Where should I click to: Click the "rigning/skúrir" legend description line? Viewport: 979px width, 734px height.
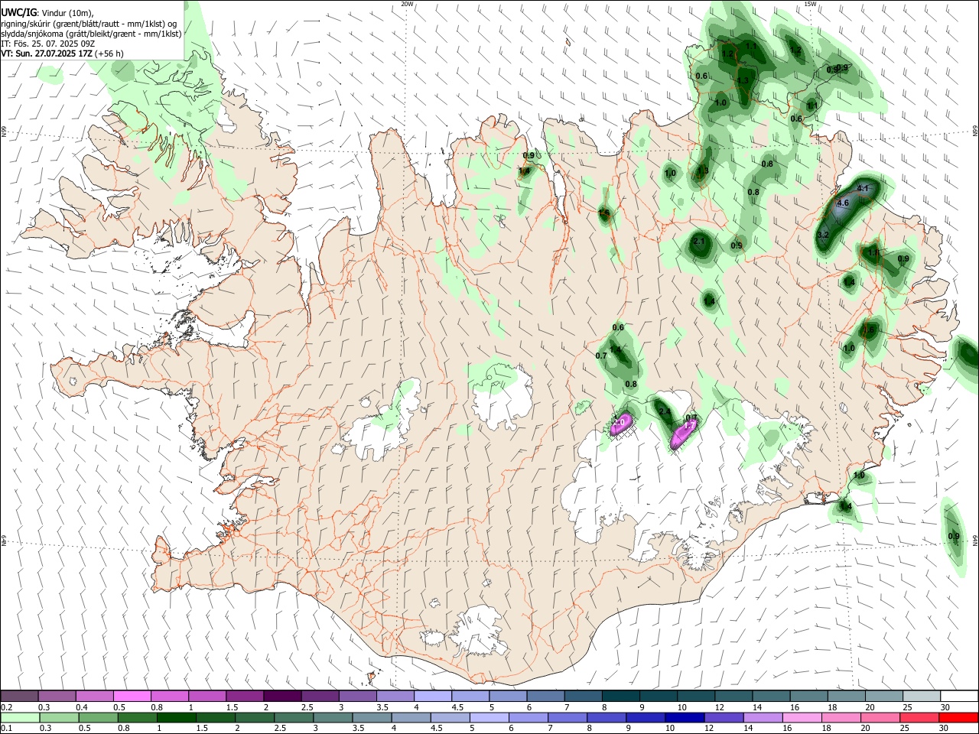(x=89, y=24)
